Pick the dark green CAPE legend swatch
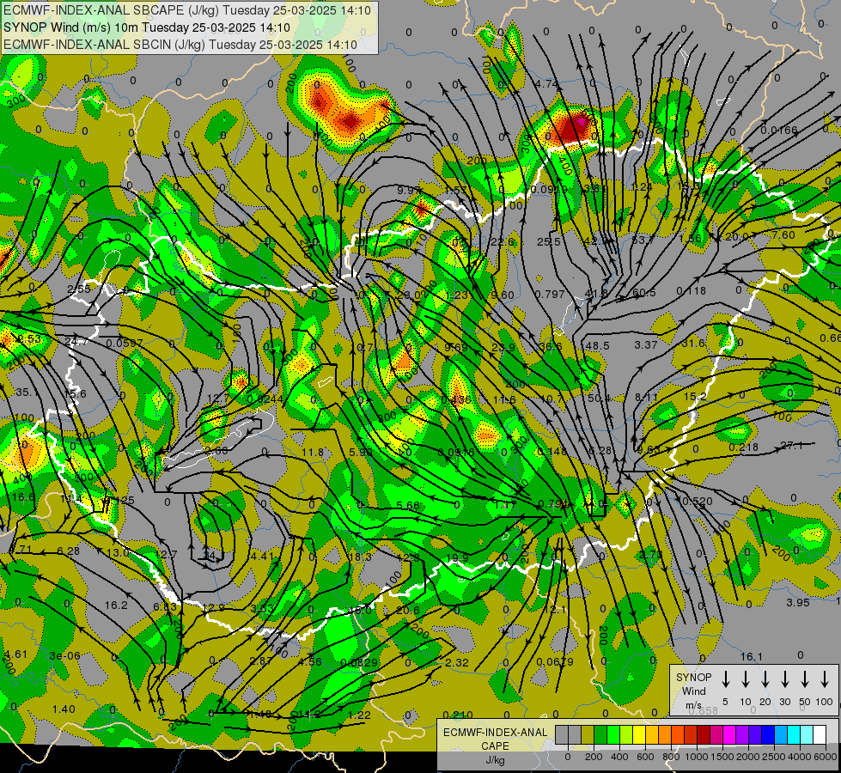841x773 pixels. [x=600, y=735]
